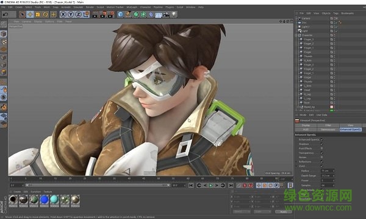Image resolution: width=366 pixels, height=219 pixels.
Task: Open the Character menu
Action: click(145, 7)
